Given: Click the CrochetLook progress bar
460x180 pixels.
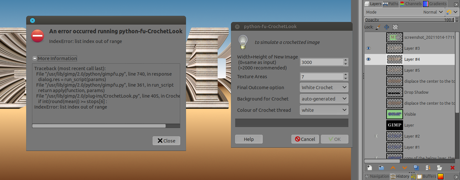Looking at the screenshot, I should coord(291,123).
